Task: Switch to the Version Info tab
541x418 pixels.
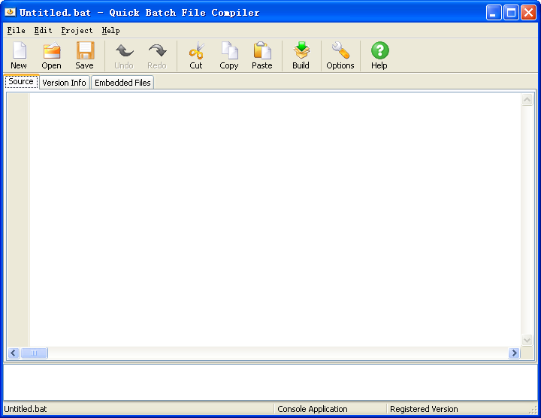Action: pyautogui.click(x=64, y=83)
